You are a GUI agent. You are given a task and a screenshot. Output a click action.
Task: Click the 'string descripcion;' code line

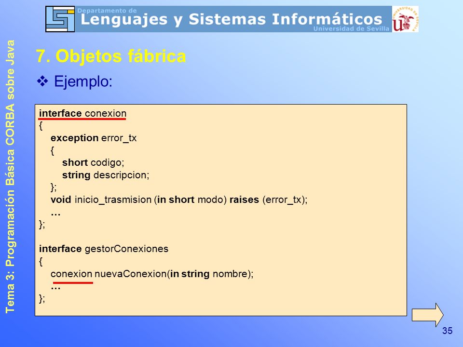coord(106,175)
